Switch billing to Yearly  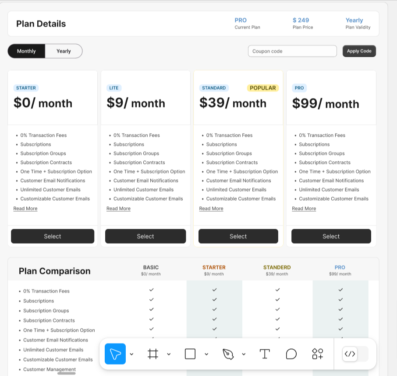(x=64, y=51)
